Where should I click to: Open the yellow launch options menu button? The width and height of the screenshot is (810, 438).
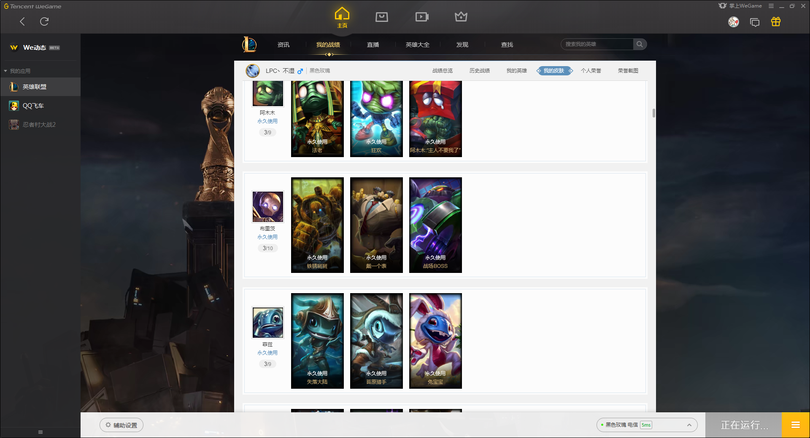tap(796, 425)
